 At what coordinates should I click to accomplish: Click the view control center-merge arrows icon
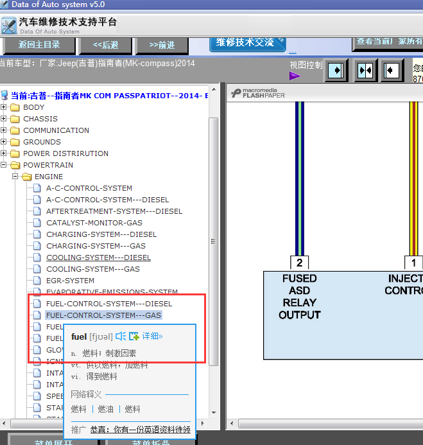[x=365, y=70]
